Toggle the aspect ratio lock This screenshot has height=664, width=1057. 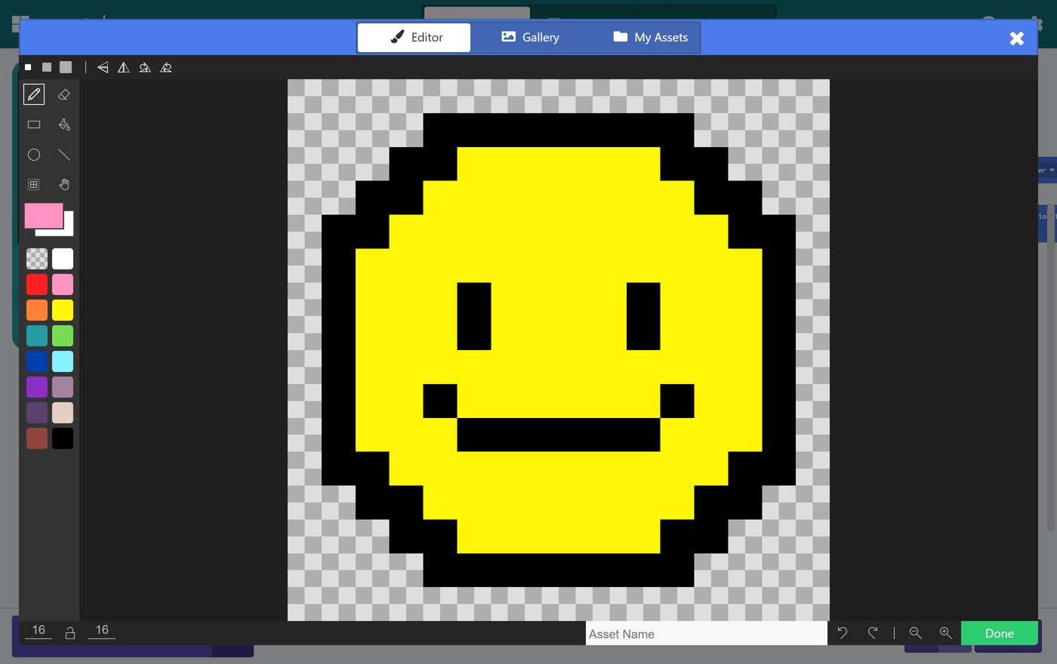point(70,633)
